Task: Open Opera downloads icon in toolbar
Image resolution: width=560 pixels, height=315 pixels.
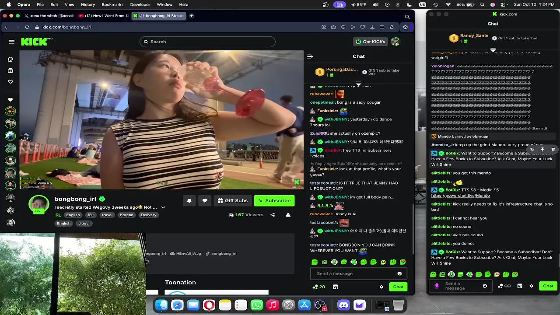Action: coord(372,27)
